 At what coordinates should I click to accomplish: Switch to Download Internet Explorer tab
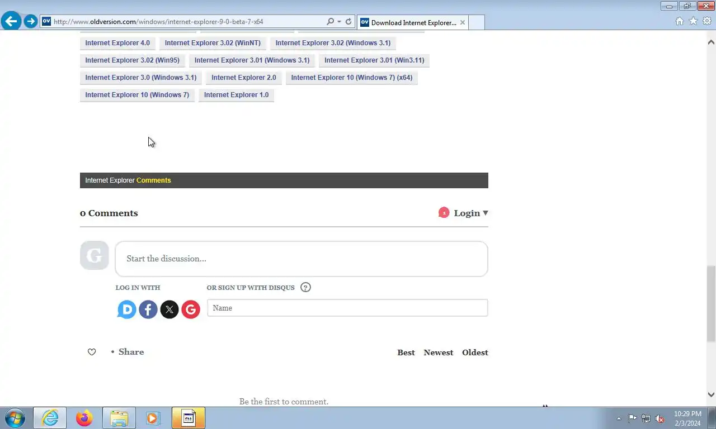[x=413, y=22]
